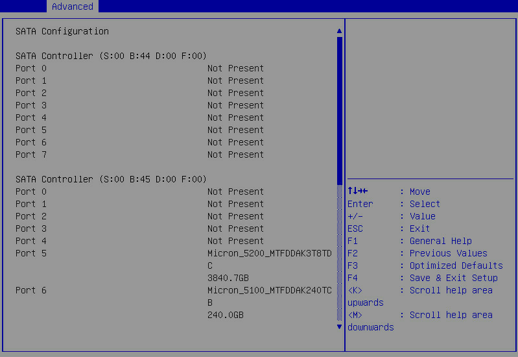Click the word upwards in help
Viewport: 518px width, 357px height.
click(x=366, y=303)
